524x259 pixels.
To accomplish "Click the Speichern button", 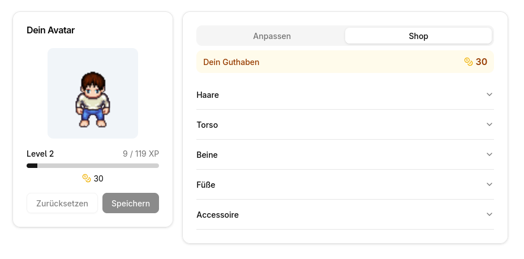I will [x=131, y=203].
